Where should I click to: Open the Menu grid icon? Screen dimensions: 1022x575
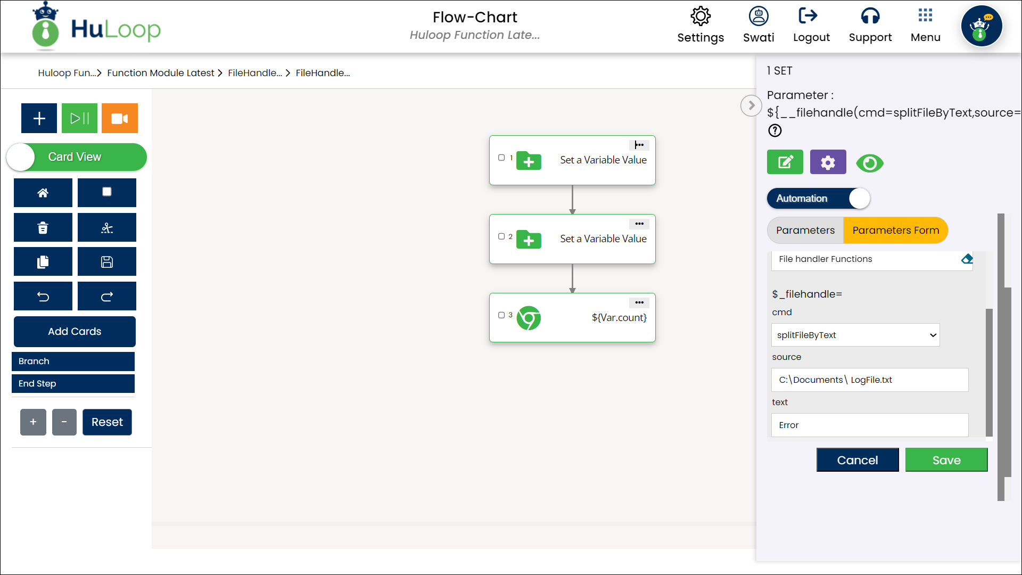coord(925,15)
